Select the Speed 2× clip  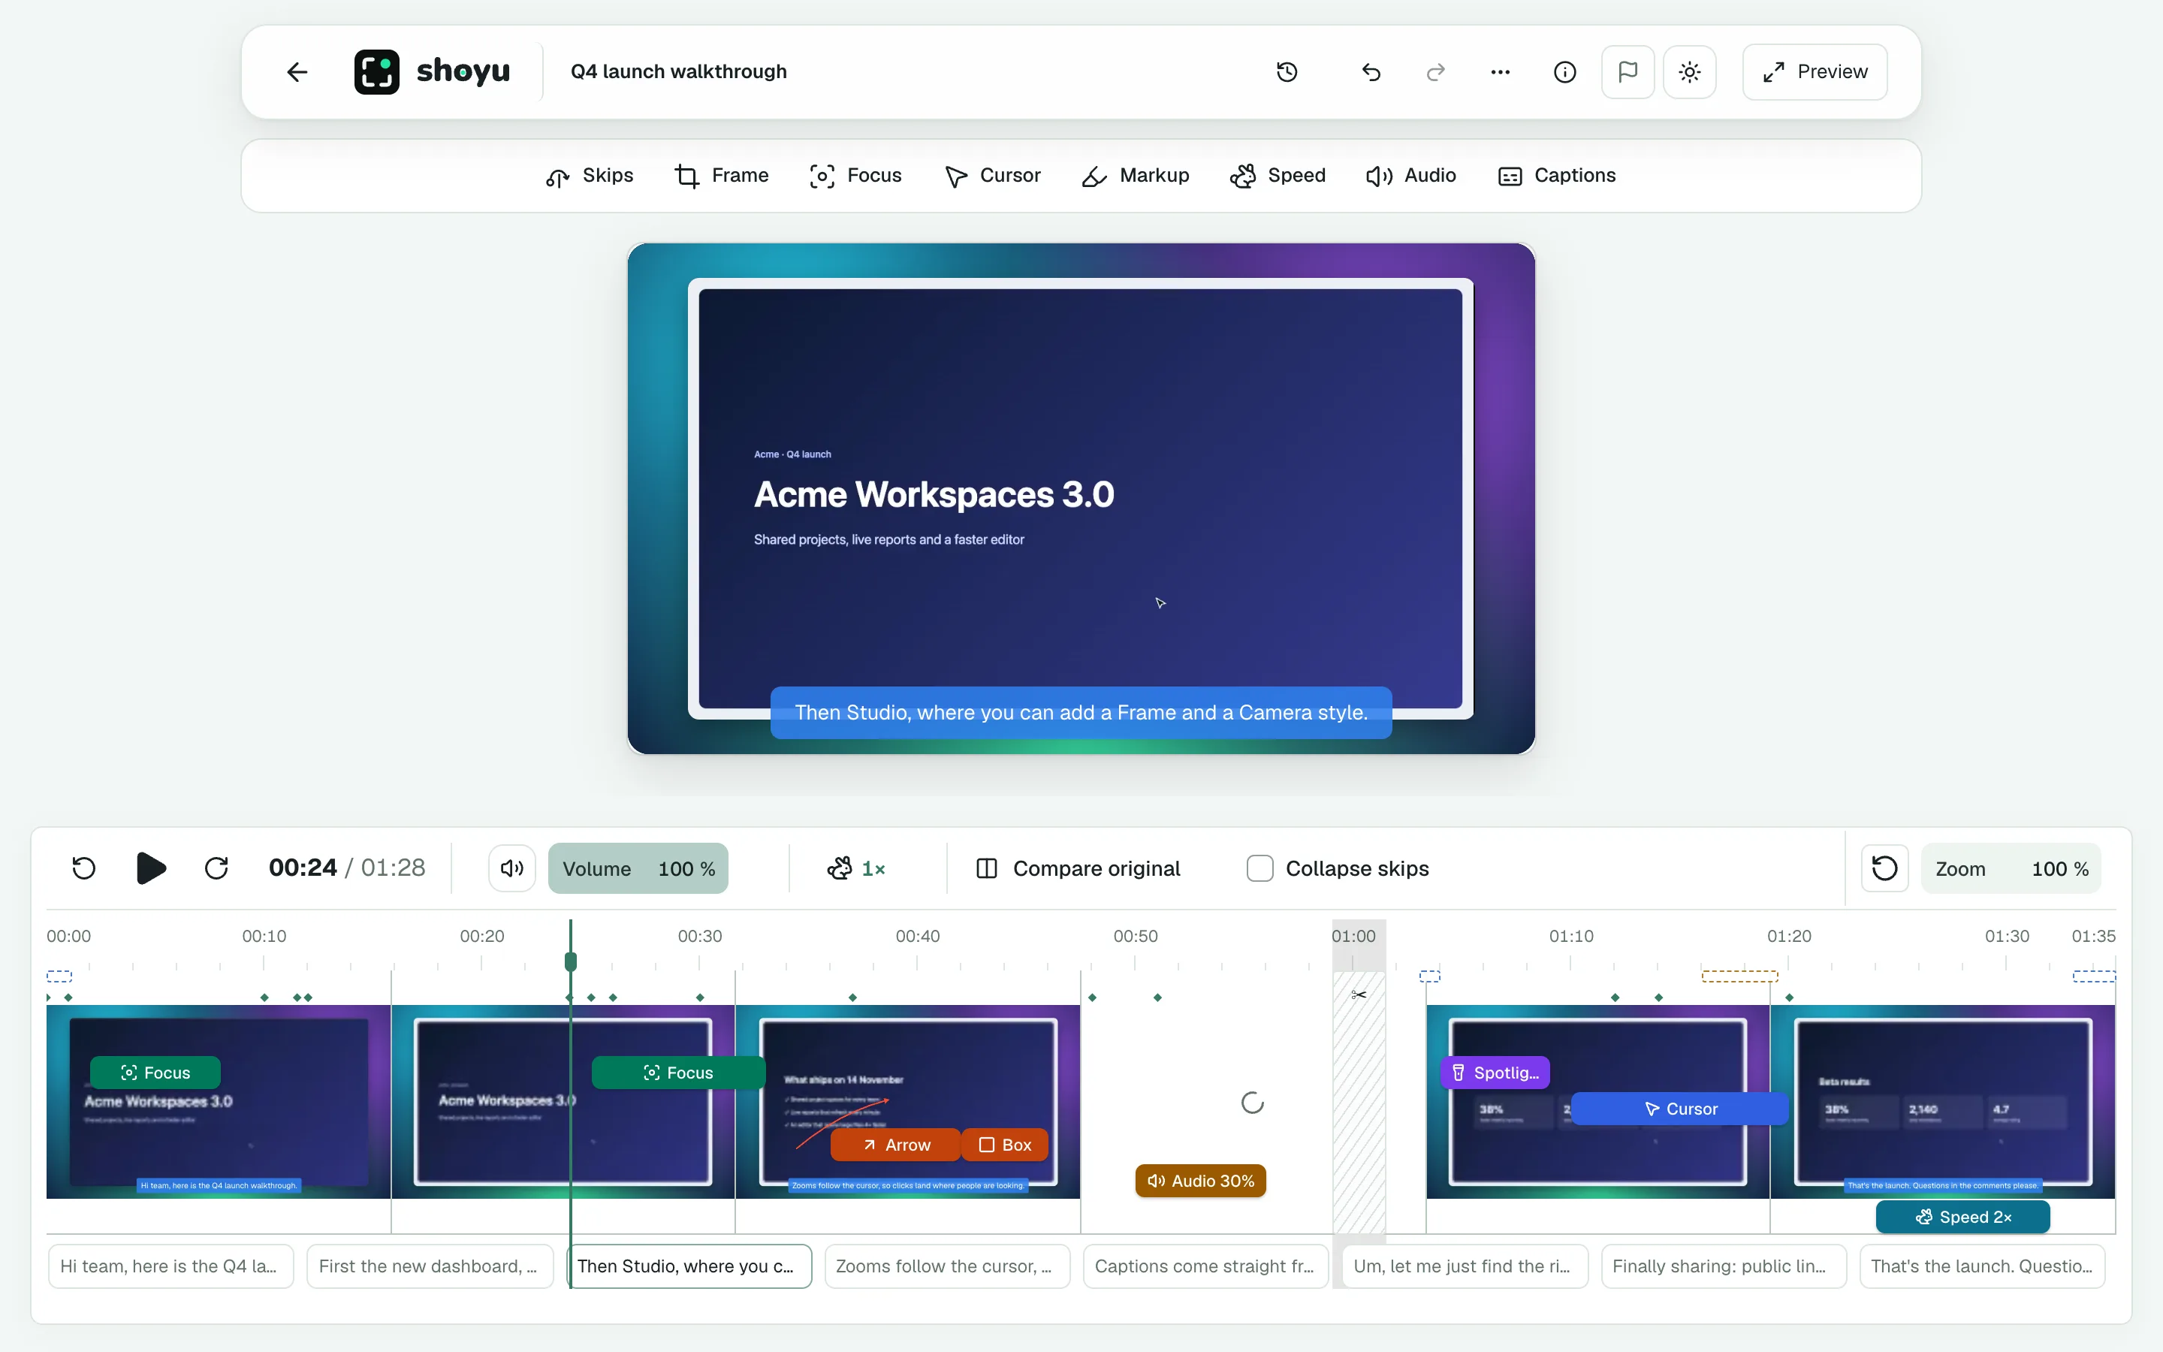tap(1962, 1216)
